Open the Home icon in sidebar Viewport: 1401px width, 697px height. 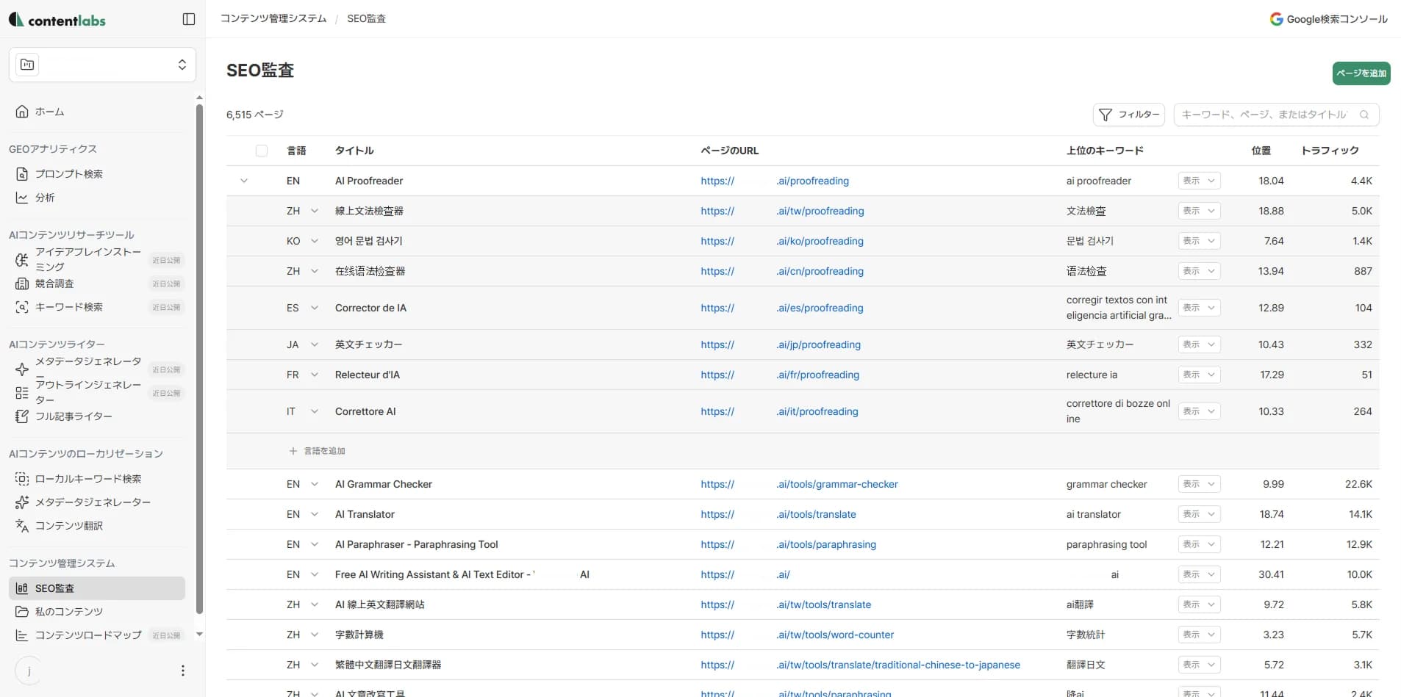22,112
